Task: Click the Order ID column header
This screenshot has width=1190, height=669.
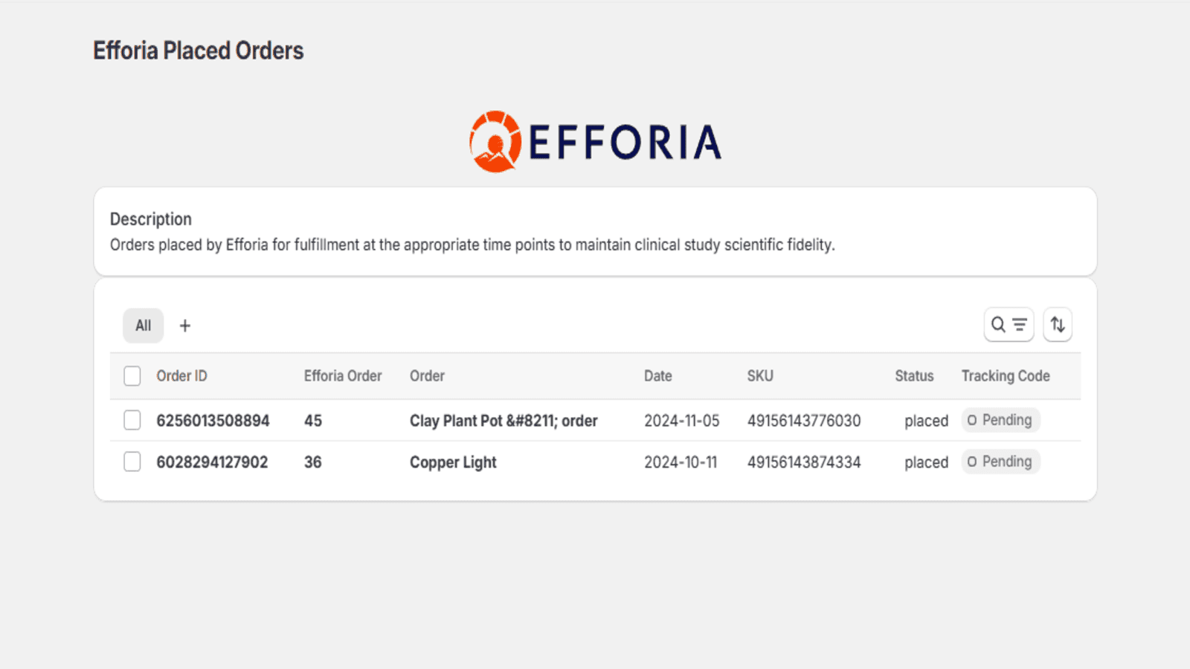Action: [x=181, y=376]
